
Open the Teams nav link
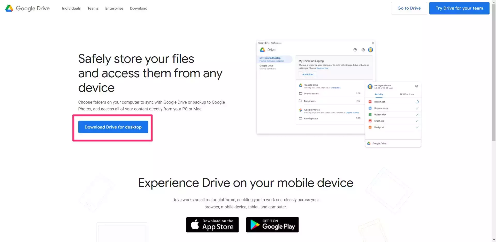coord(93,8)
